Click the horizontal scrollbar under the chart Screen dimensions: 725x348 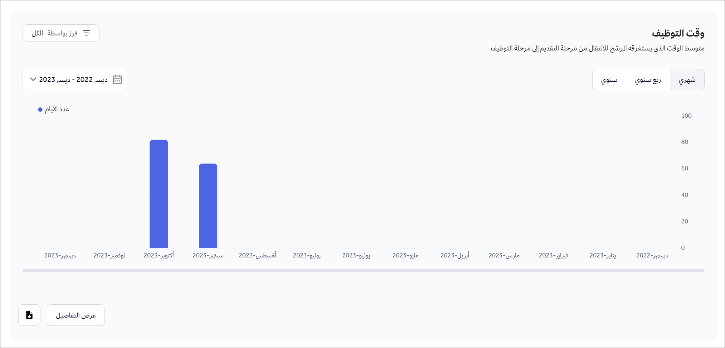pyautogui.click(x=363, y=270)
